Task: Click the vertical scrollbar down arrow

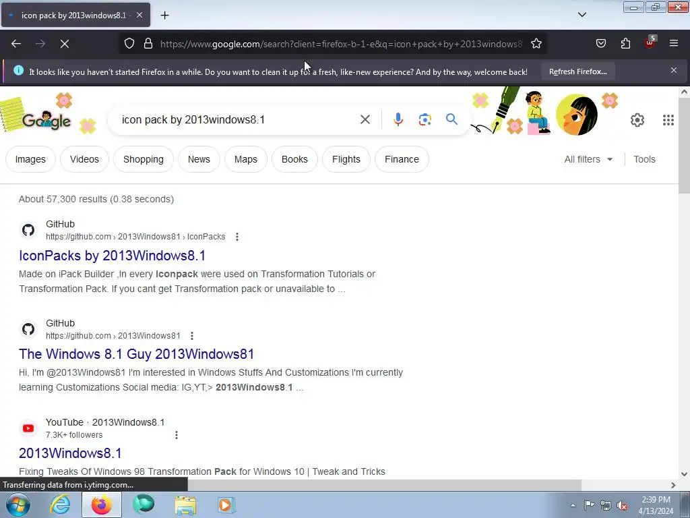Action: (x=684, y=474)
